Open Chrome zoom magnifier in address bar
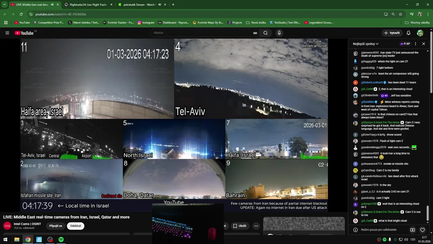This screenshot has height=244, width=433. 393,14
